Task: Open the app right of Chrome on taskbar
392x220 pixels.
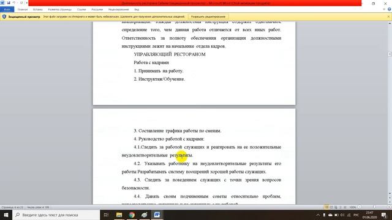Action: click(x=145, y=215)
